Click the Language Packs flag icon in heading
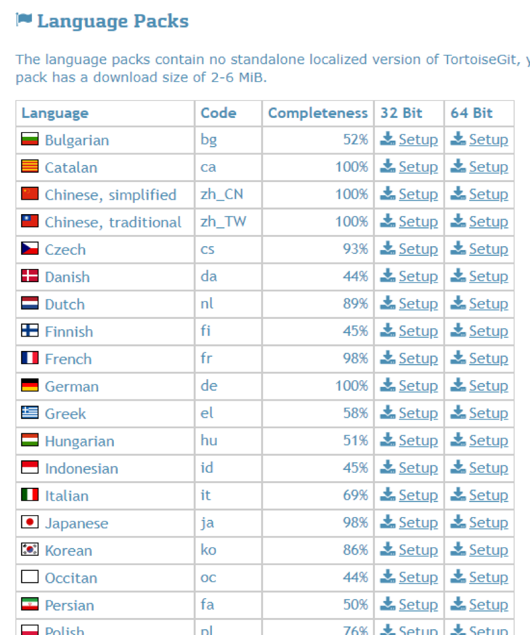Screen dimensions: 530x635 (x=24, y=19)
